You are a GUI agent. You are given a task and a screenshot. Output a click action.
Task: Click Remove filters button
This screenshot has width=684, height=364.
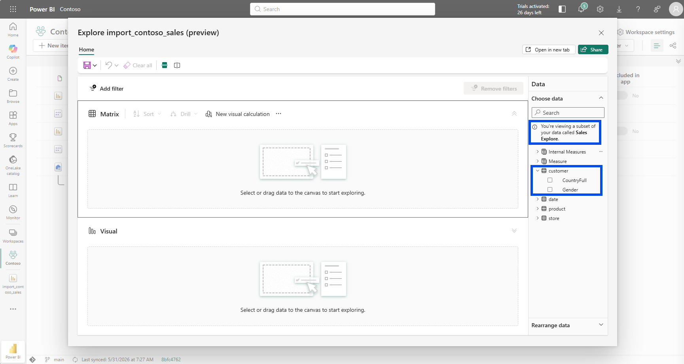[x=494, y=89]
